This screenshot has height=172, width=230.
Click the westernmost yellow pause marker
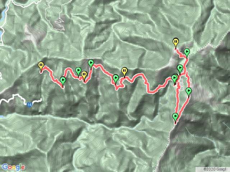41,66
